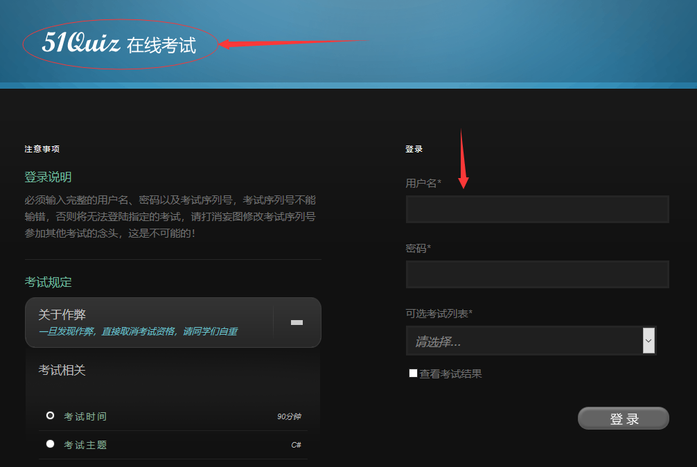Click the bullet icon beside 考试时间
Viewport: 697px width, 467px height.
click(50, 416)
